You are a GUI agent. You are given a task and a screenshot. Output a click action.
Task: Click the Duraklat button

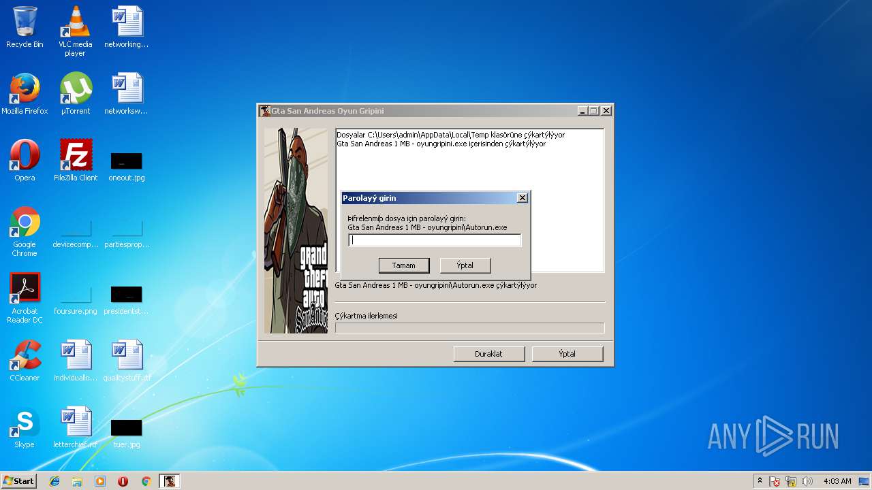point(489,354)
